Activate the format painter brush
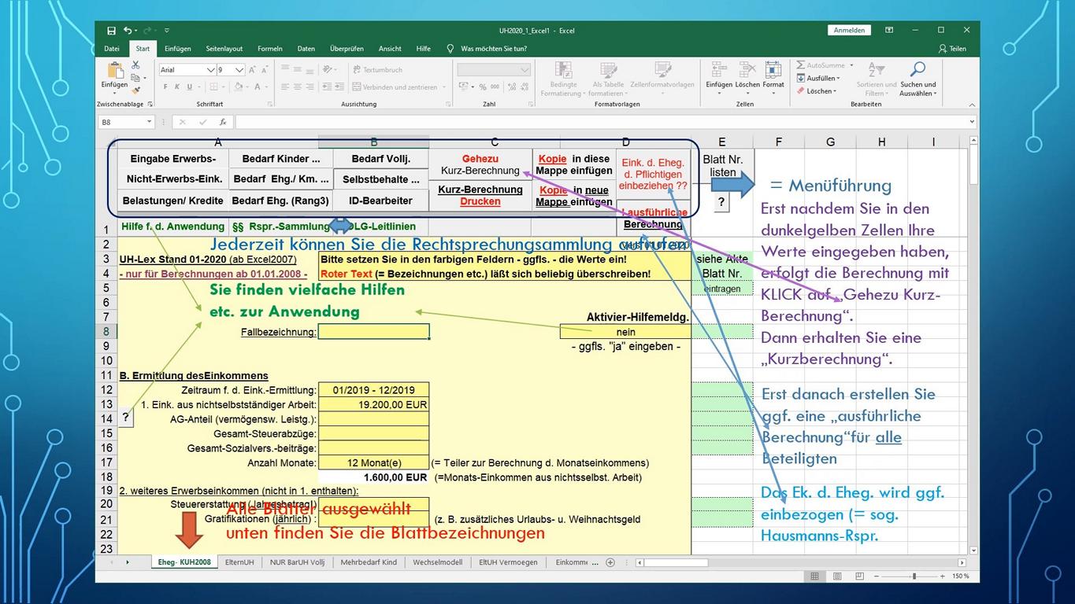This screenshot has height=604, width=1075. (135, 90)
